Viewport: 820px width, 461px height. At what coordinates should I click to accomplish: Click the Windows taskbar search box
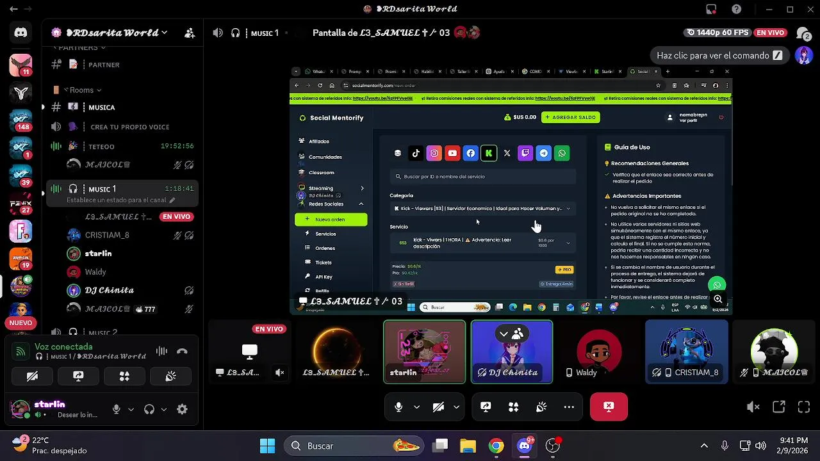pos(354,446)
